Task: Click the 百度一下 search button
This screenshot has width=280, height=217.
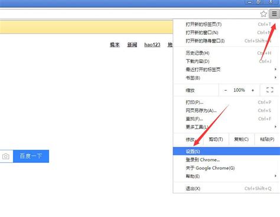Action: (x=31, y=156)
